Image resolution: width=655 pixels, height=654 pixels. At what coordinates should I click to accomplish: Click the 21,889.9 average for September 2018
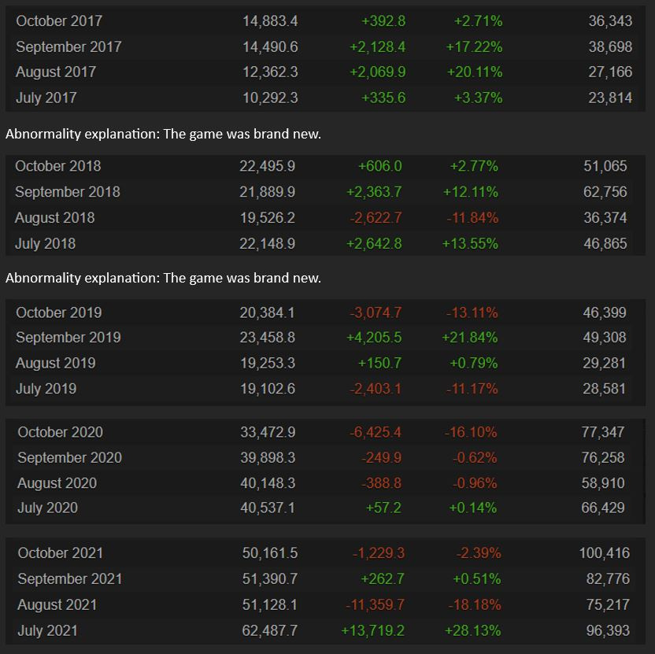(x=268, y=192)
